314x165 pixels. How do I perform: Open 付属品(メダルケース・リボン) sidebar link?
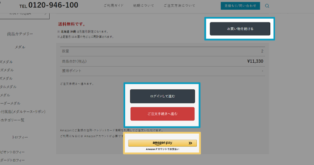[22, 112]
